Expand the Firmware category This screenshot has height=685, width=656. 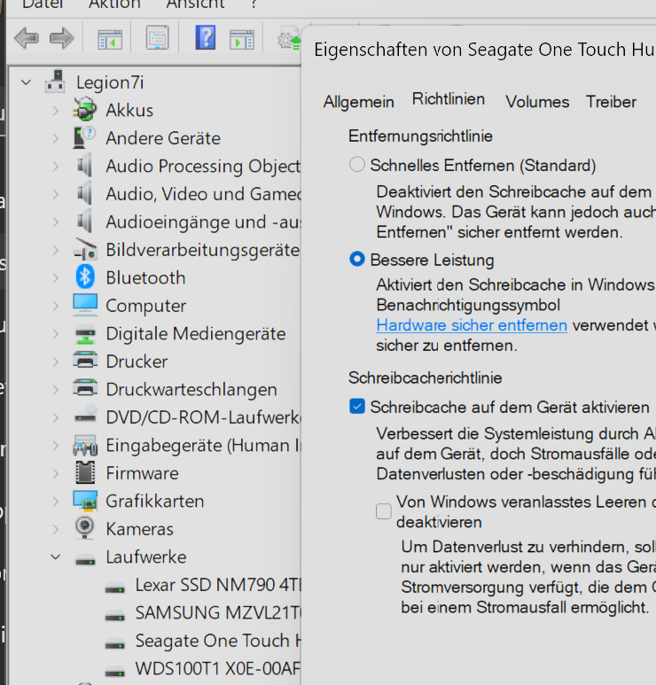click(56, 473)
